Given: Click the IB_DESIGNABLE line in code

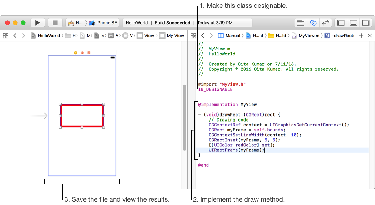Looking at the screenshot, I should (x=215, y=89).
